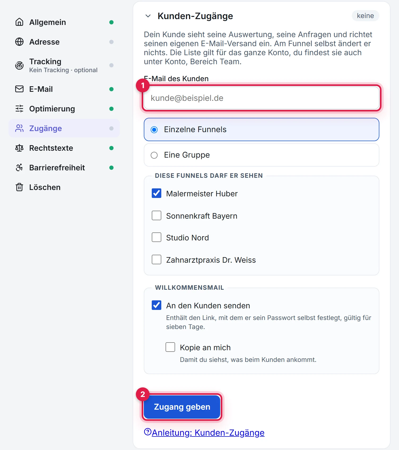
Task: Open the Zugänge menu entry
Action: pos(64,128)
